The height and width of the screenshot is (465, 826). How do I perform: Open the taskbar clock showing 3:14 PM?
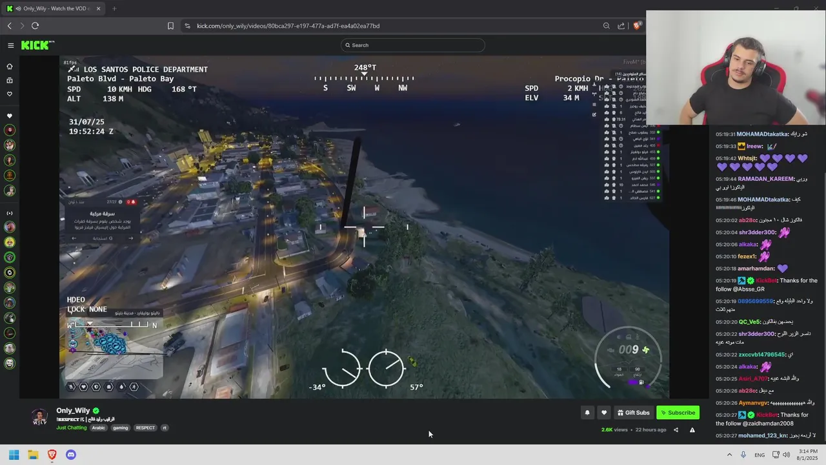(807, 455)
